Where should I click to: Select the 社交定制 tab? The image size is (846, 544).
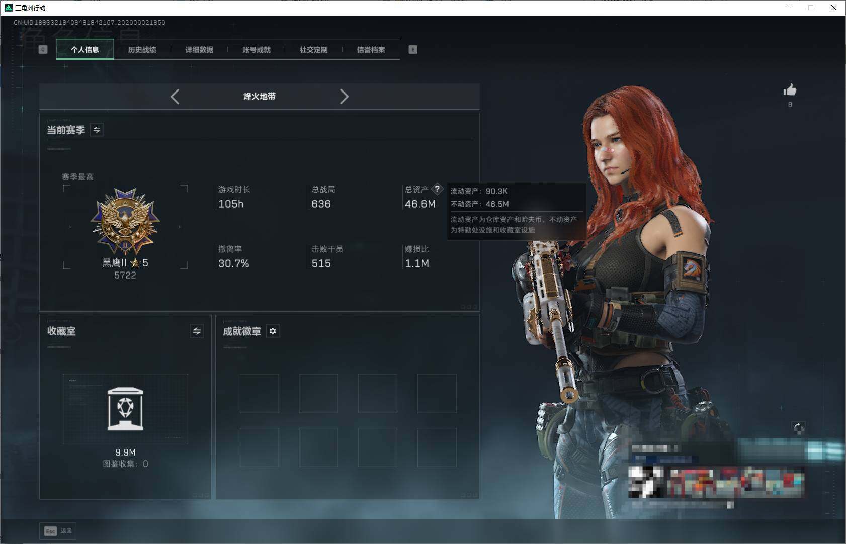click(314, 49)
